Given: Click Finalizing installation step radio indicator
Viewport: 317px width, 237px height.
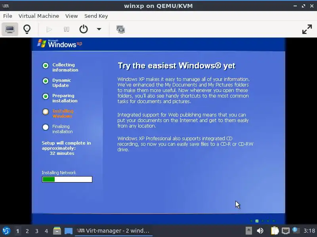Looking at the screenshot, I should (46, 127).
